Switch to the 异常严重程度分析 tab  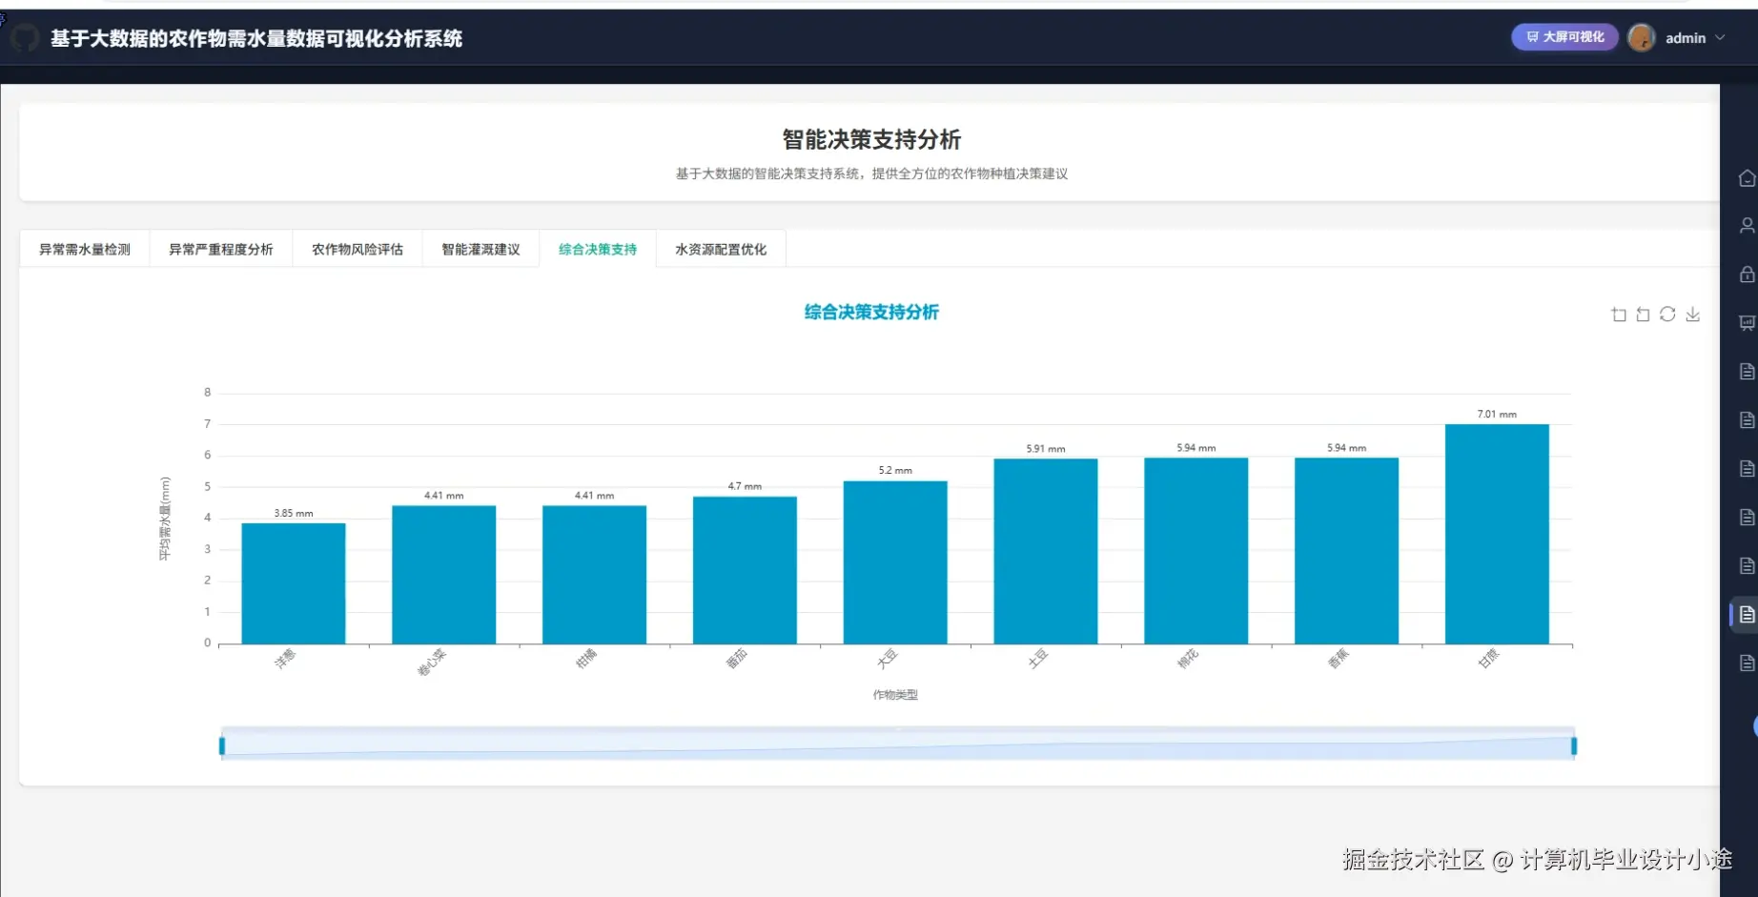pos(221,249)
